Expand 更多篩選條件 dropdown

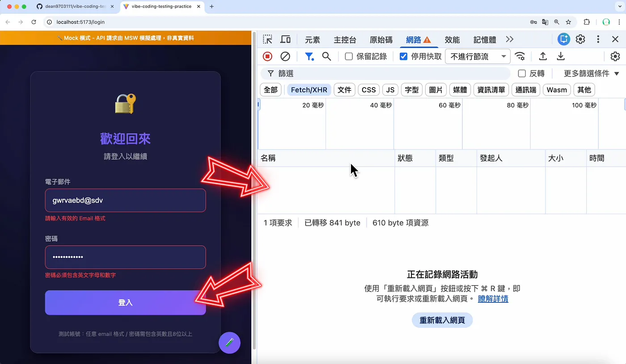591,73
